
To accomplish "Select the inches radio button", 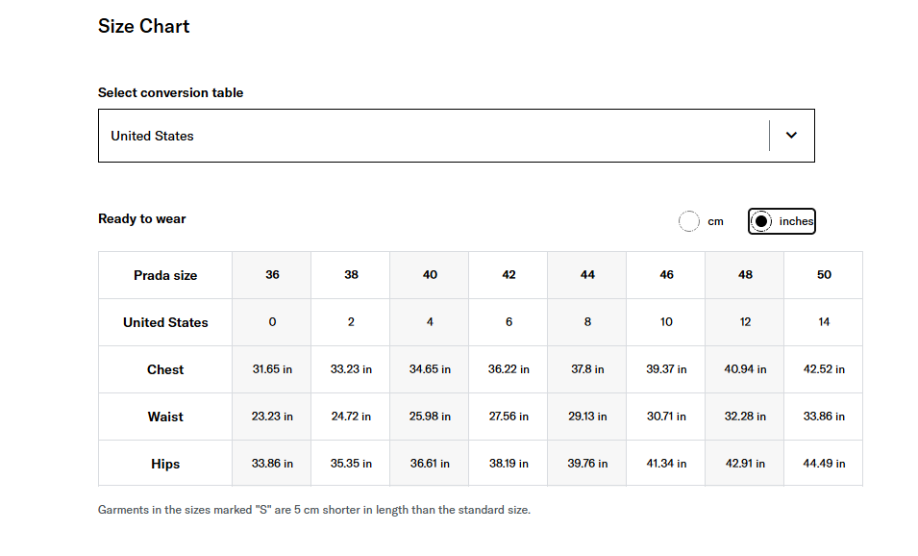I will [760, 221].
